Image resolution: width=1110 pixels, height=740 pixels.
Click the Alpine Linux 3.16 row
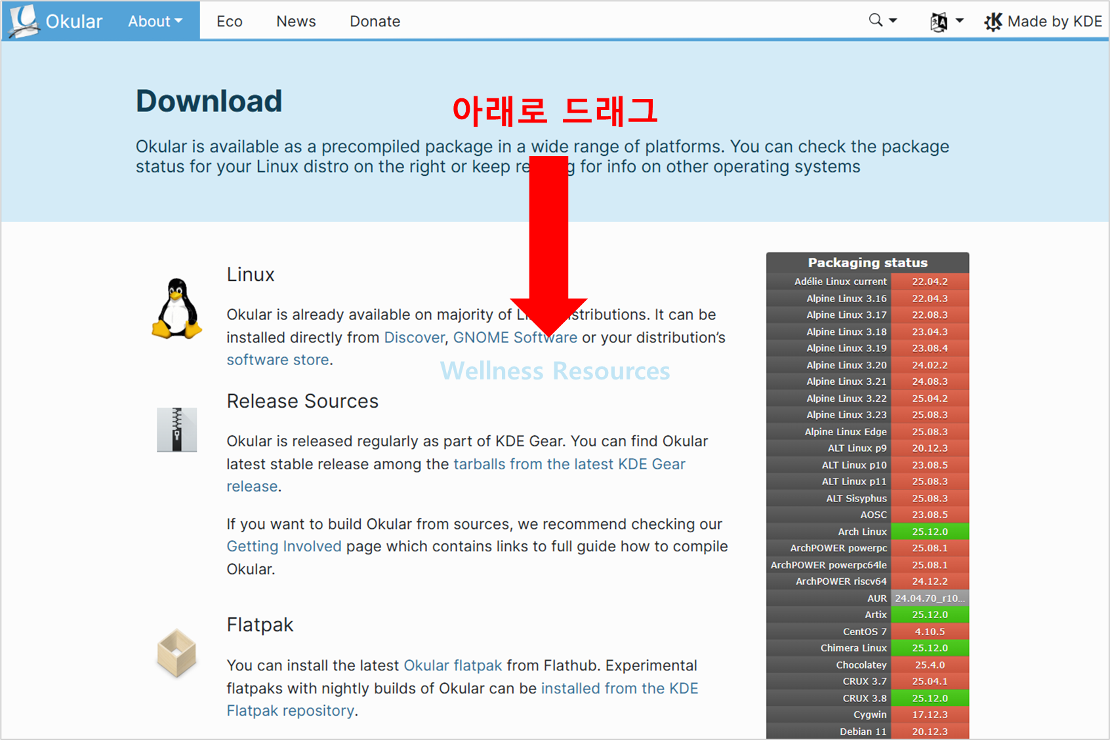(x=867, y=298)
